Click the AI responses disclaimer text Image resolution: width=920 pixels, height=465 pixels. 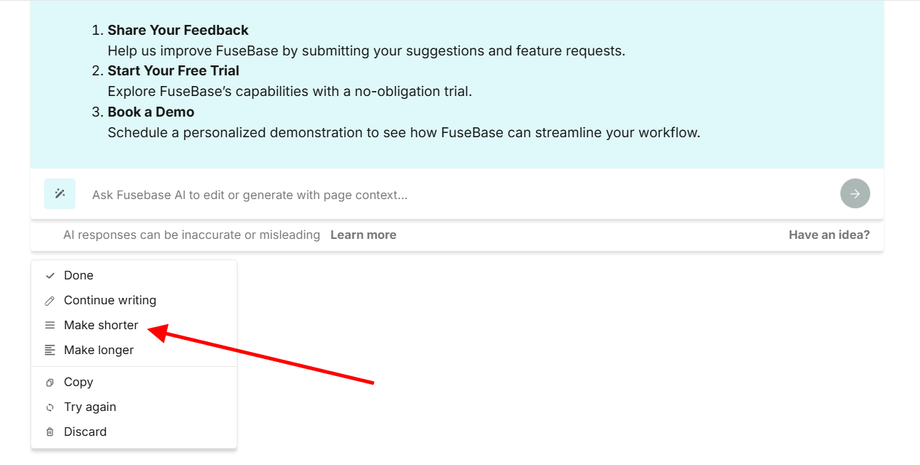tap(192, 235)
